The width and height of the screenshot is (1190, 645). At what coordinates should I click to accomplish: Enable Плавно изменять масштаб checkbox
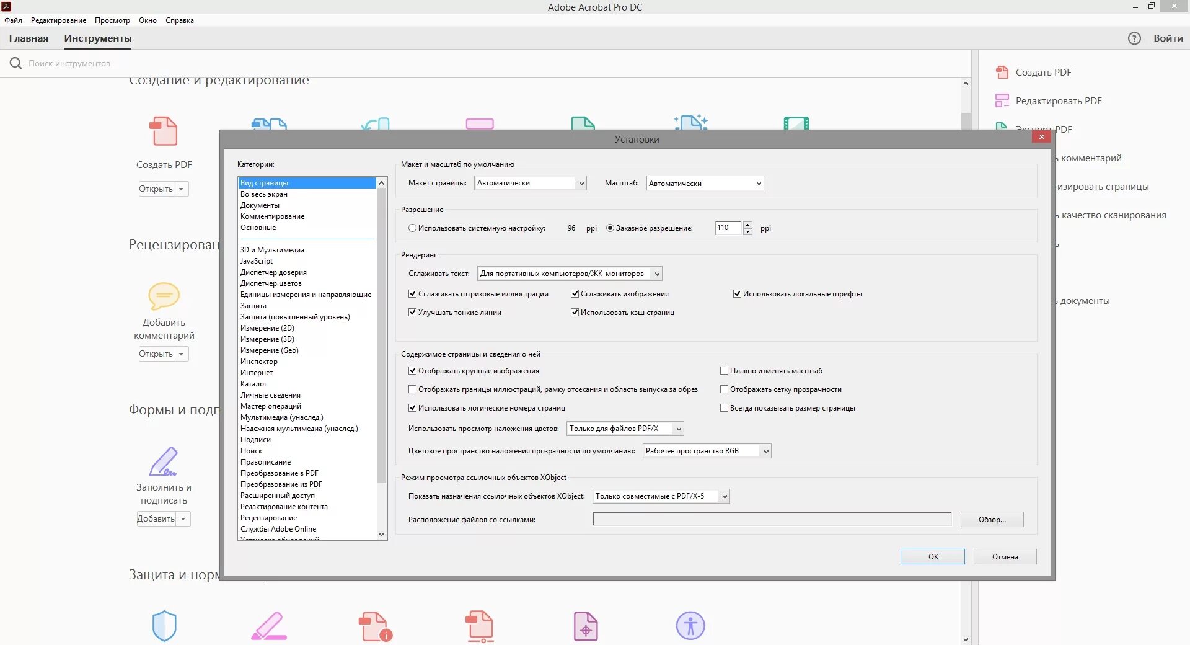[724, 371]
